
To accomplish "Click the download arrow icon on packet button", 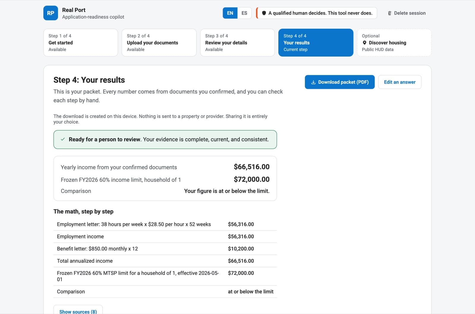I will pos(313,82).
